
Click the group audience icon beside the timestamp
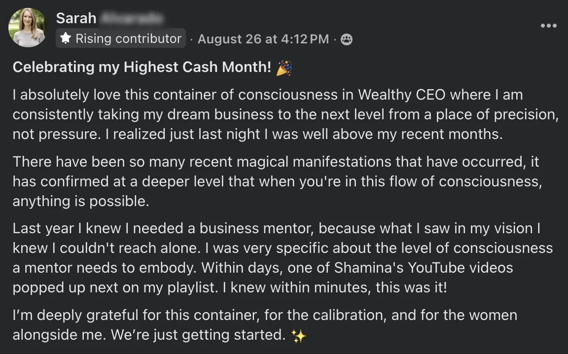pyautogui.click(x=347, y=39)
